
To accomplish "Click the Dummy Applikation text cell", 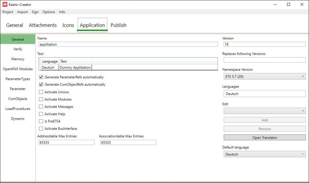I will 75,67.
